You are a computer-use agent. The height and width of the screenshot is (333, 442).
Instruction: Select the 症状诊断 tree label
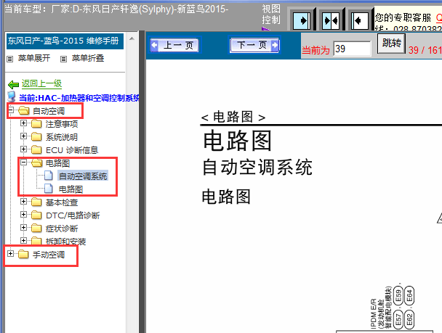pyautogui.click(x=62, y=229)
